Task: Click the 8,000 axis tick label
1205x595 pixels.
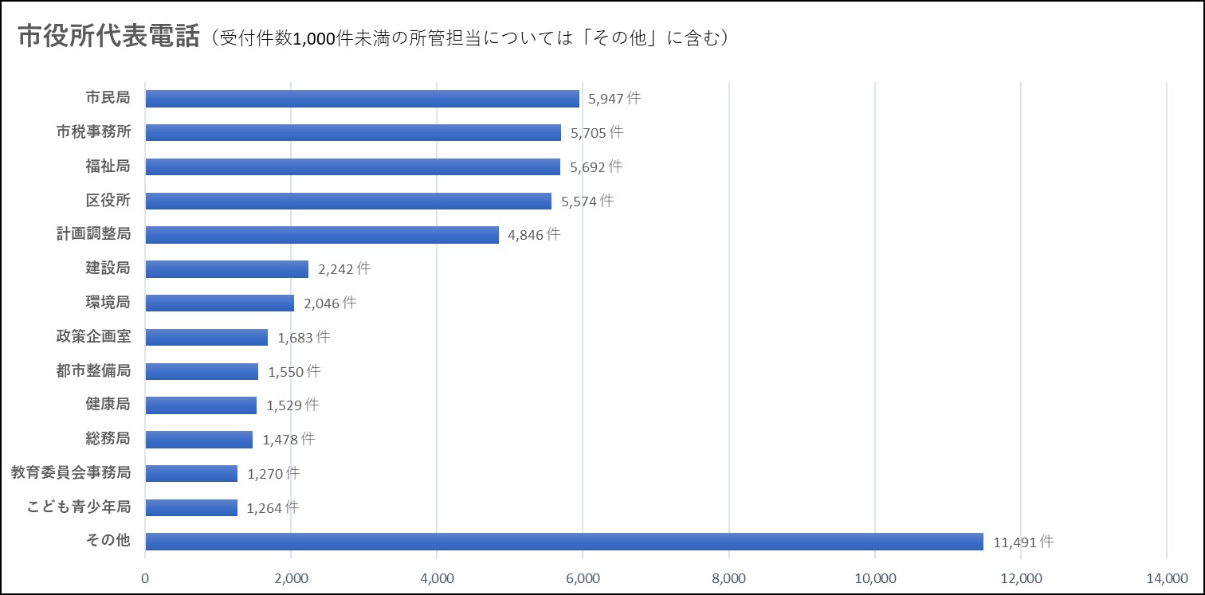Action: (x=728, y=577)
